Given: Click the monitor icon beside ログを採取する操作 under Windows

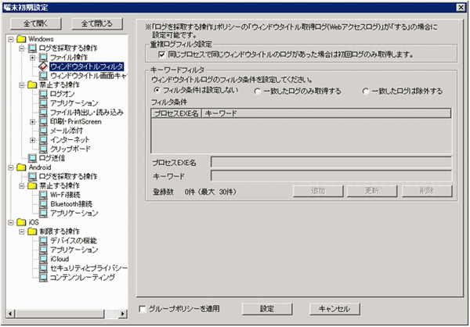Looking at the screenshot, I should click(x=32, y=49).
